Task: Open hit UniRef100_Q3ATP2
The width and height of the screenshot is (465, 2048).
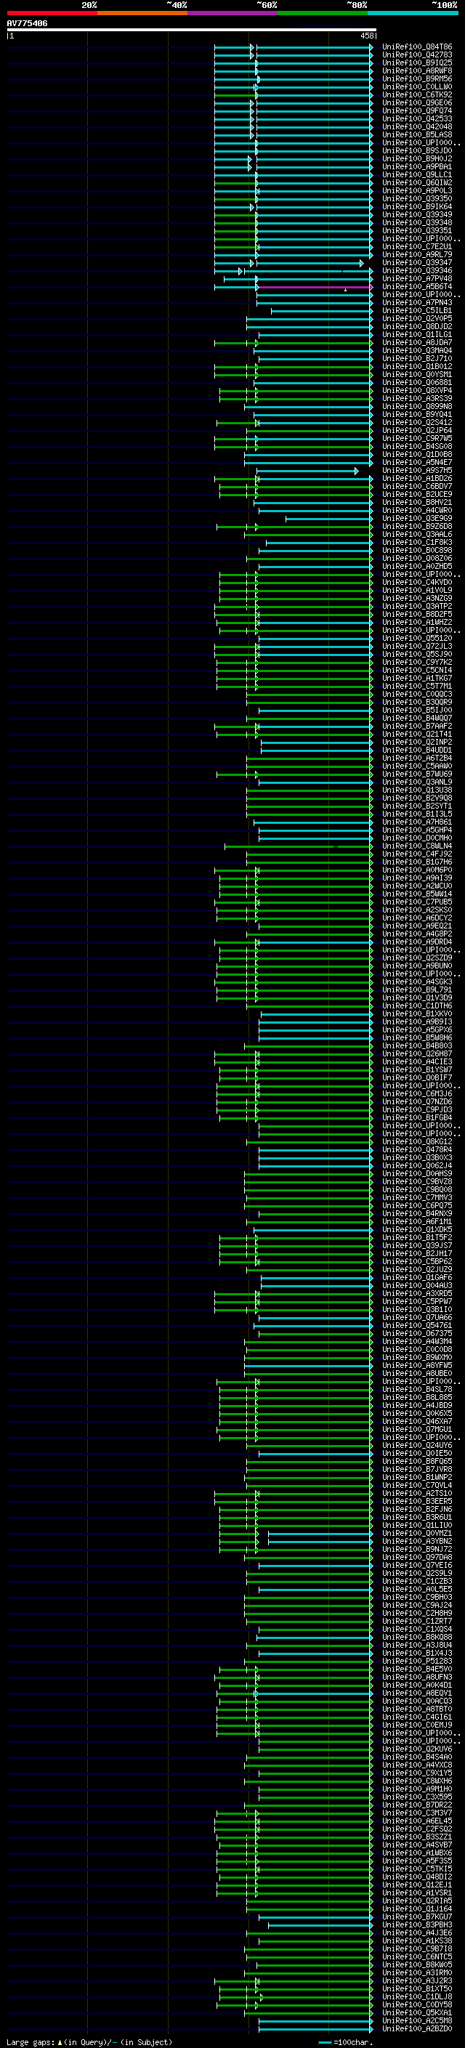Action: pos(416,607)
